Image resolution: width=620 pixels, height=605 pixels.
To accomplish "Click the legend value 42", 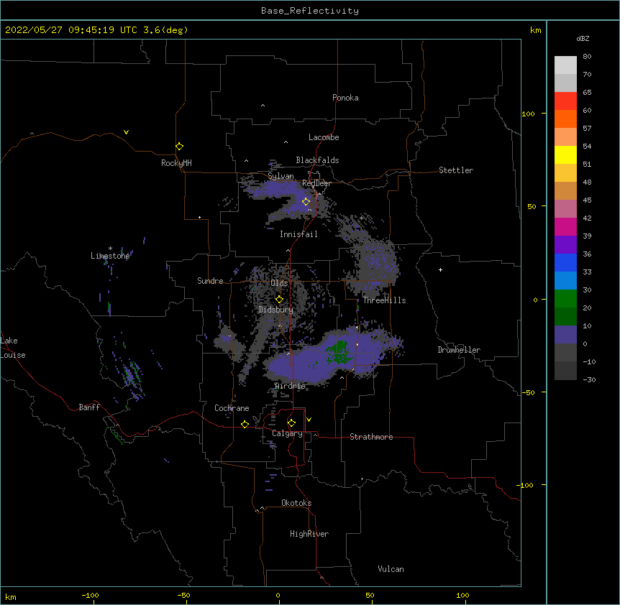I will (x=587, y=218).
